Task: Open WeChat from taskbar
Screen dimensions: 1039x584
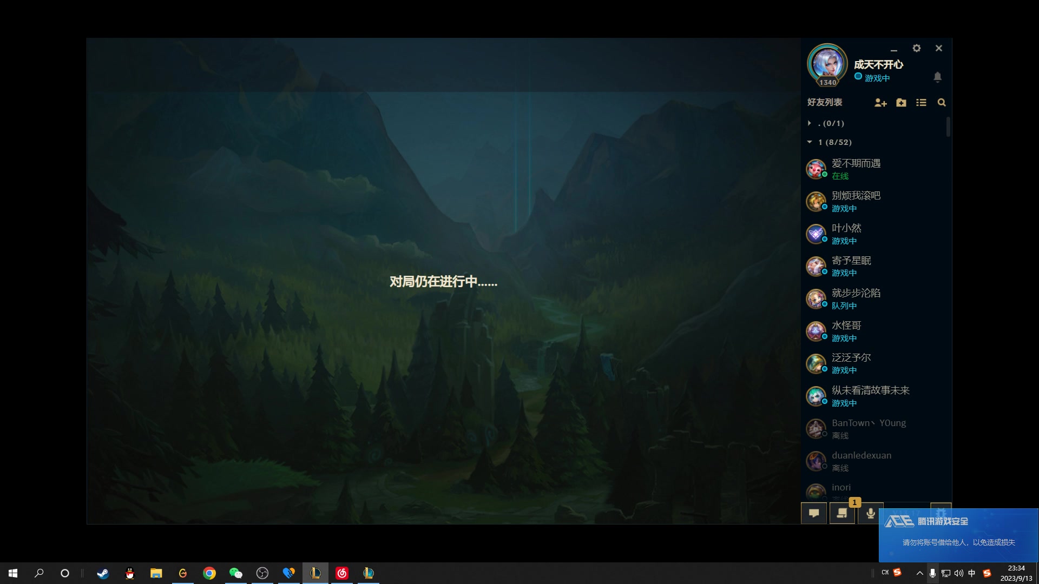Action: coord(236,573)
